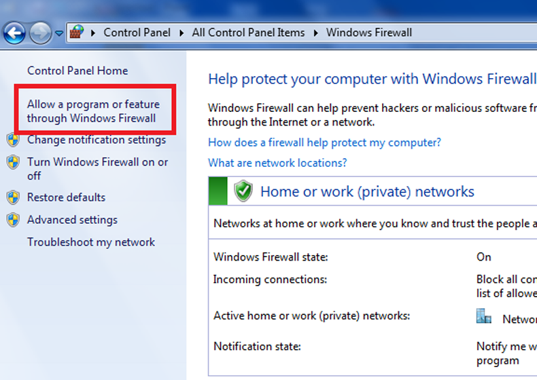Click shield icon beside Turn Windows Firewall on or off

pyautogui.click(x=13, y=163)
